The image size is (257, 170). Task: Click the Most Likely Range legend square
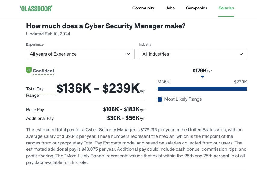[160, 99]
